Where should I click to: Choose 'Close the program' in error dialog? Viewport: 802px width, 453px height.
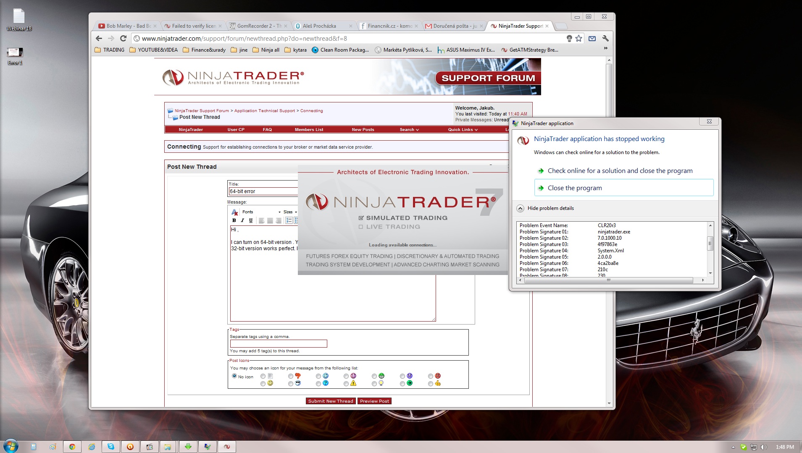pyautogui.click(x=624, y=188)
